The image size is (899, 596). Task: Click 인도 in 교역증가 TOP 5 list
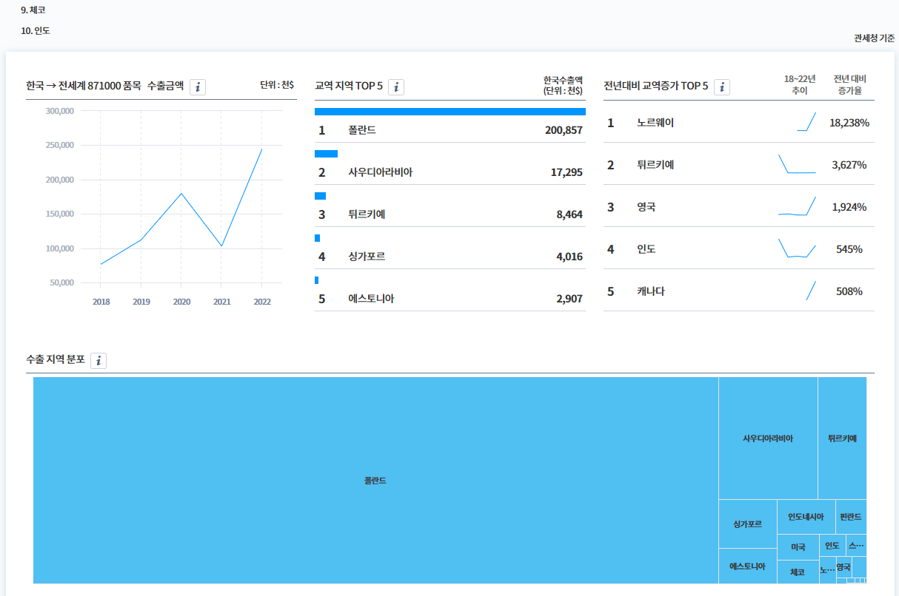pyautogui.click(x=646, y=249)
